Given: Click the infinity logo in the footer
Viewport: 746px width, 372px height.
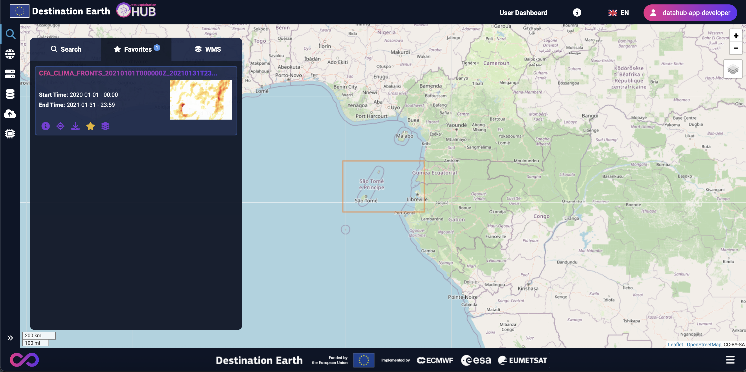Looking at the screenshot, I should (x=24, y=360).
